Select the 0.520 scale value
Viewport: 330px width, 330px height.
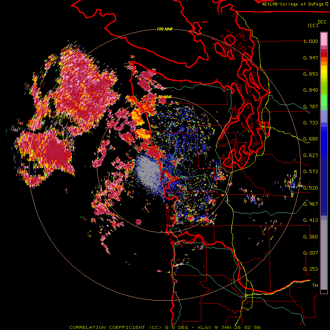pyautogui.click(x=311, y=188)
